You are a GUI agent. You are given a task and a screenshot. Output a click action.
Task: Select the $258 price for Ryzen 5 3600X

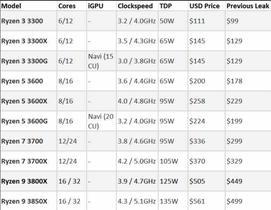coord(197,101)
